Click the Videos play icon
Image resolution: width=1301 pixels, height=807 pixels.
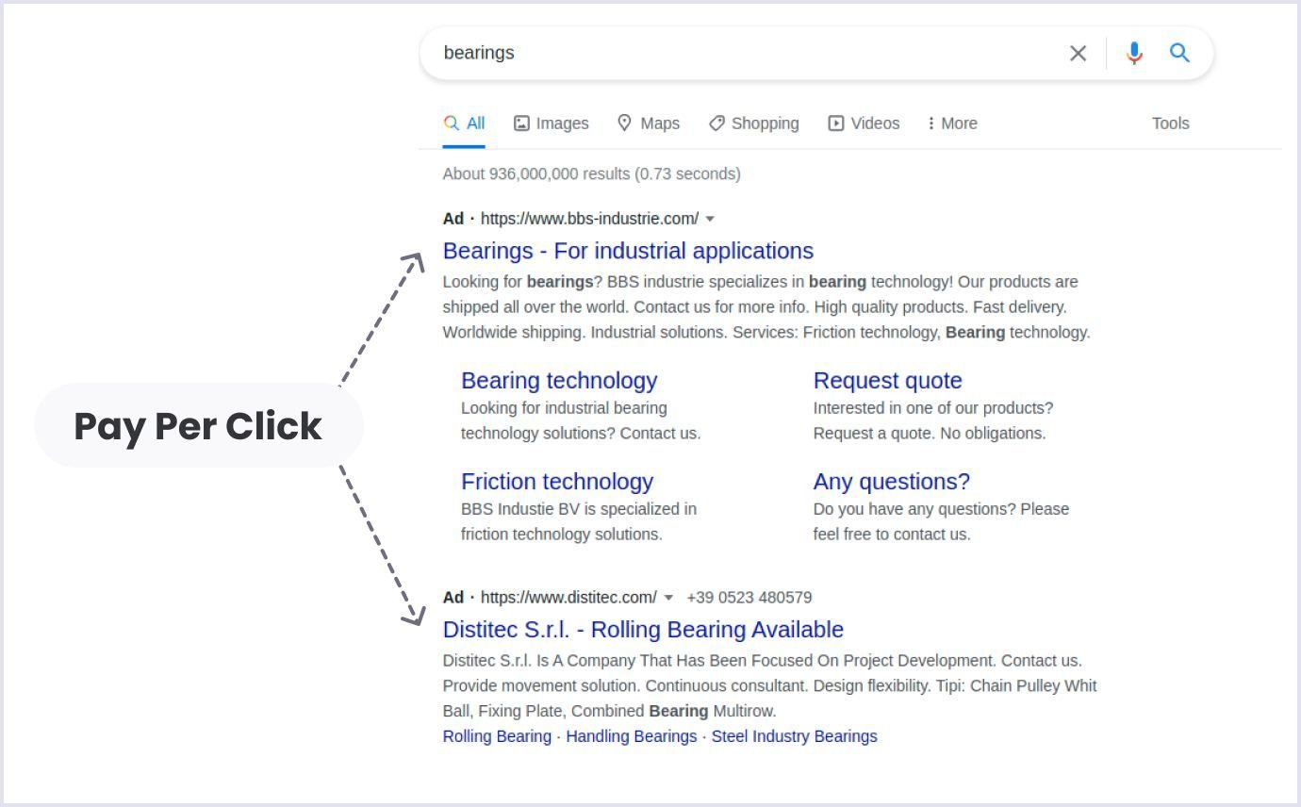pos(836,124)
